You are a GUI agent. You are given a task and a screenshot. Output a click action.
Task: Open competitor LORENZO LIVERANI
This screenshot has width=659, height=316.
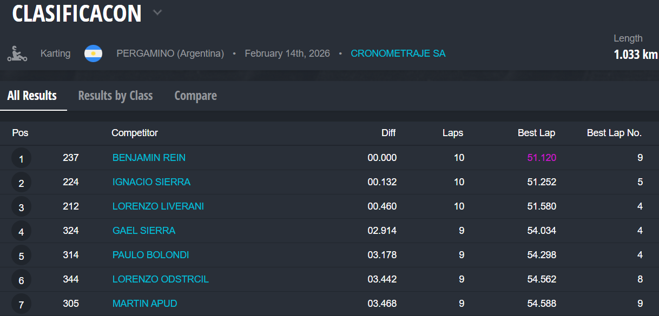coord(158,206)
